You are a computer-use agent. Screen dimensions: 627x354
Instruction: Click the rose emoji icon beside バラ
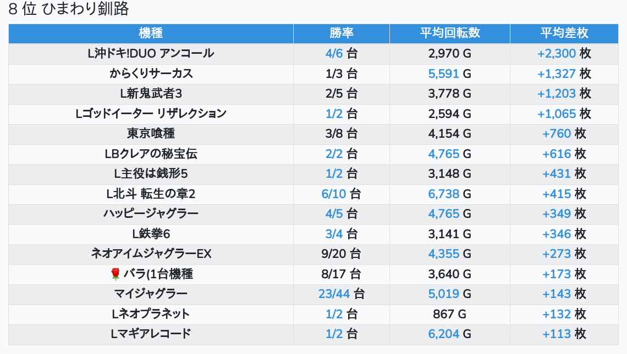[x=115, y=274]
